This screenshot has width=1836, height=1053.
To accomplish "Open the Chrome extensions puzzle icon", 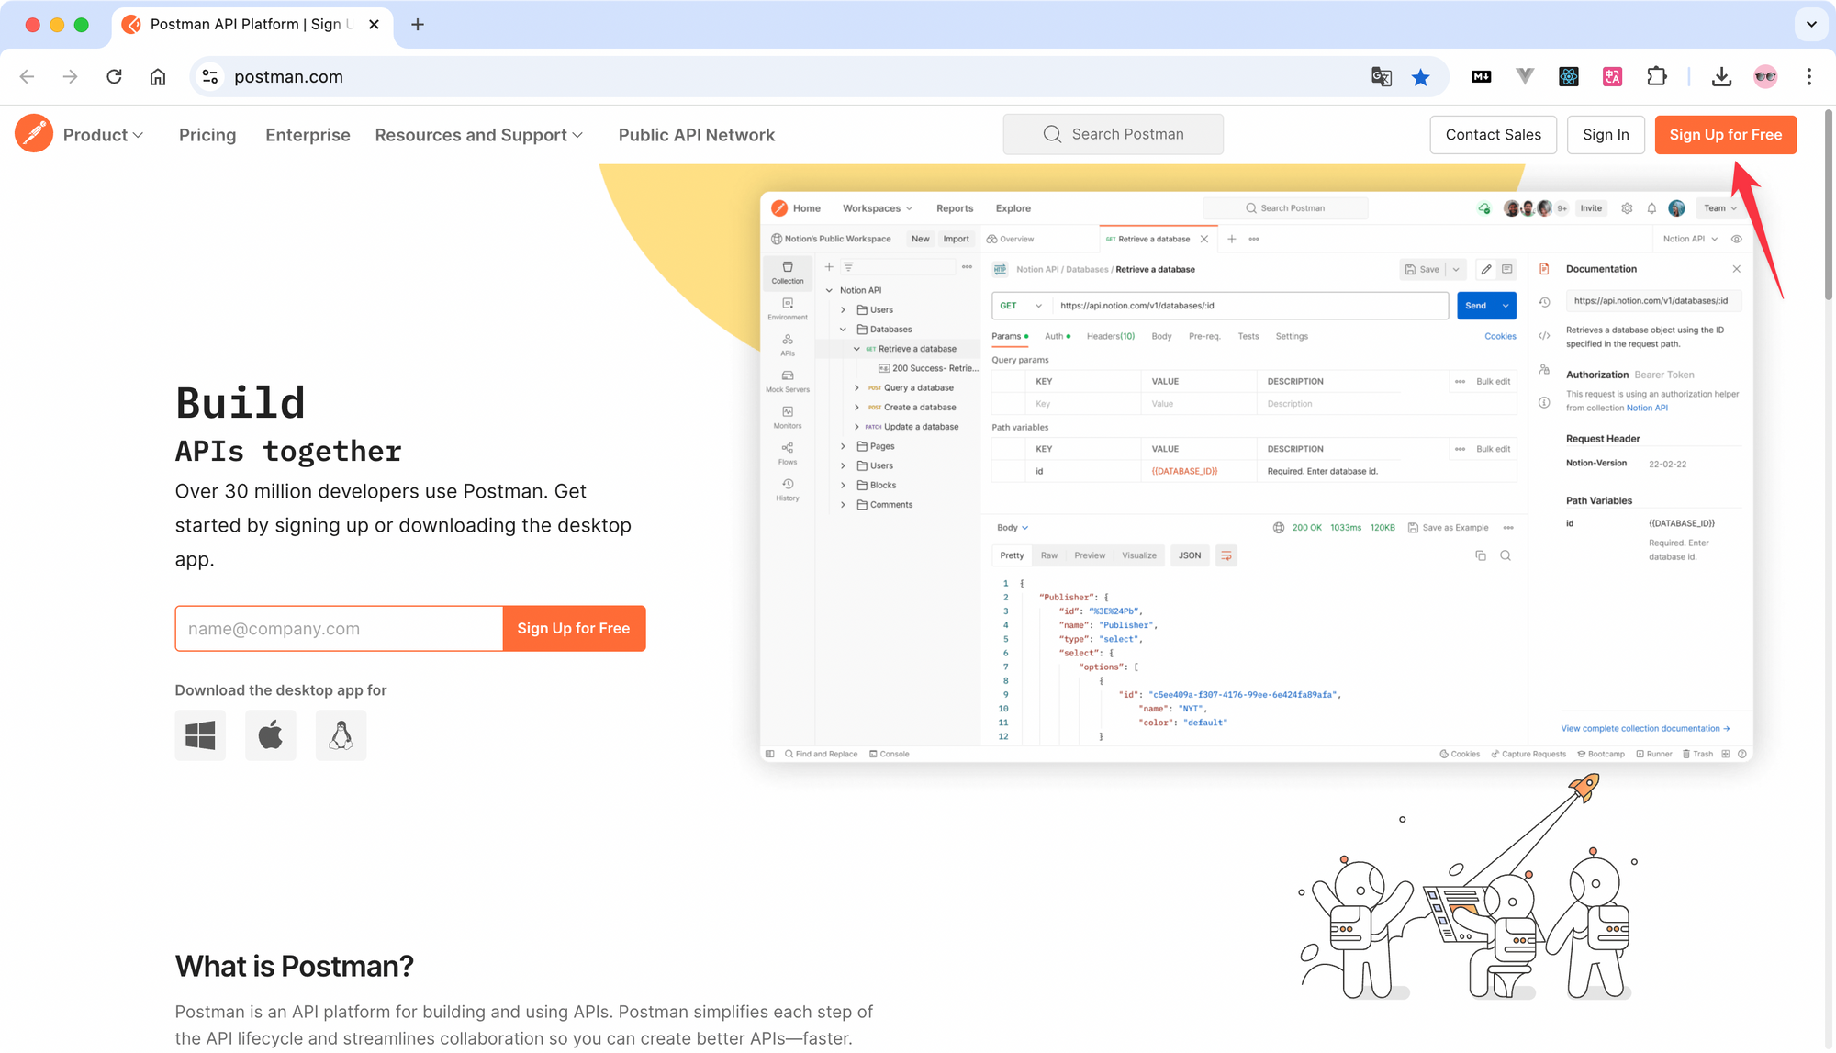I will [1657, 77].
